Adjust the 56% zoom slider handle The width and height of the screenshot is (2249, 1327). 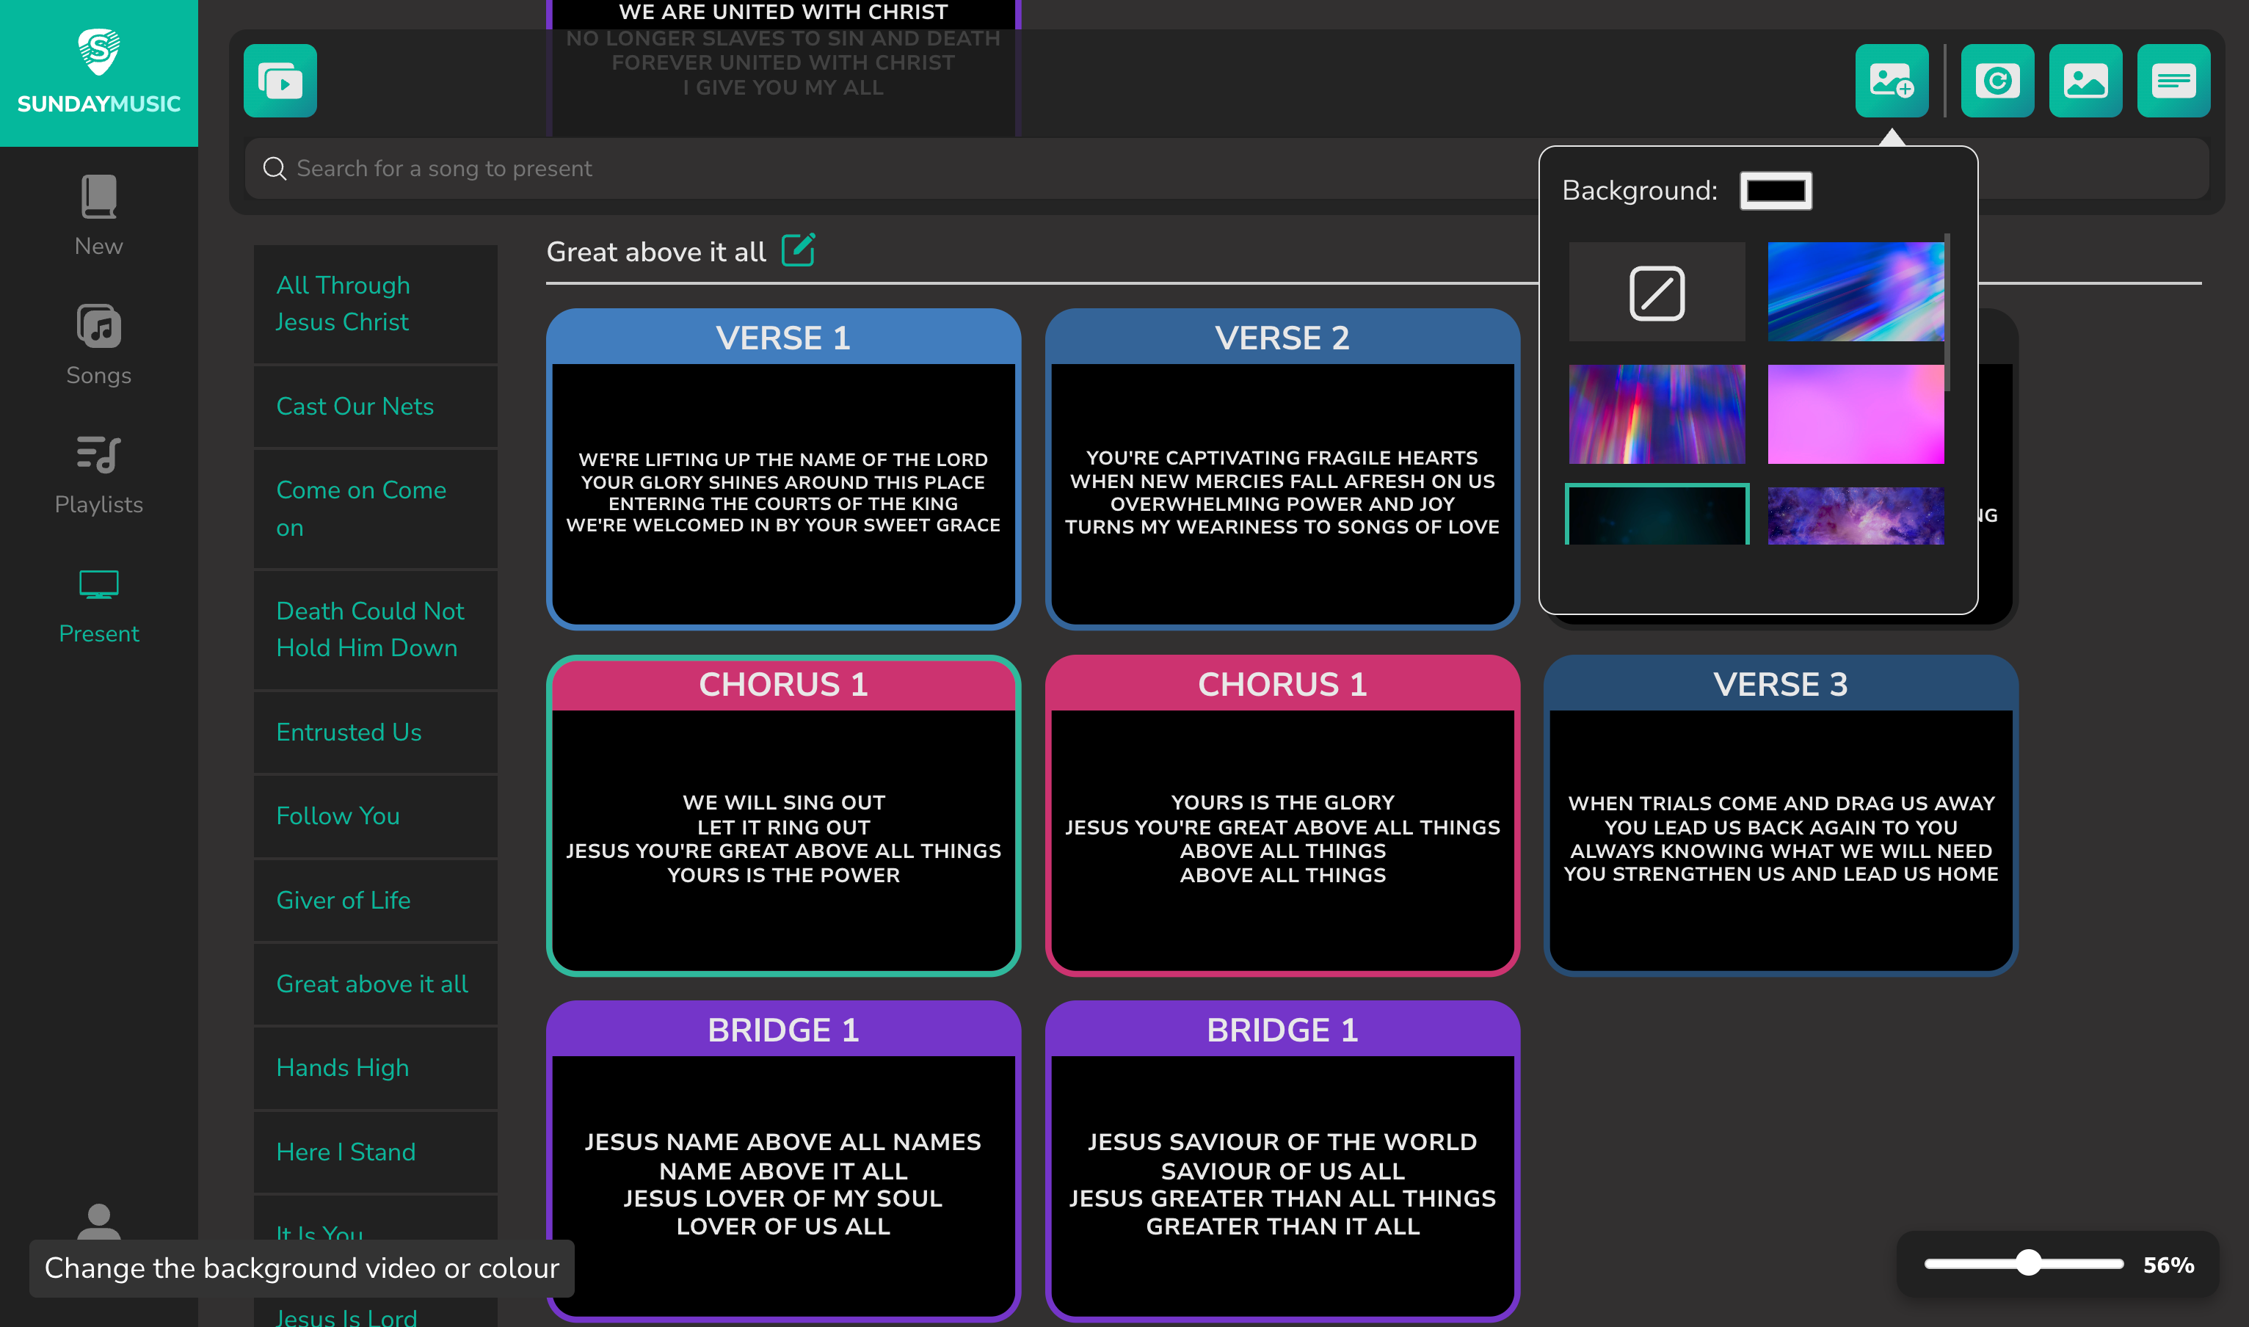[x=2028, y=1262]
